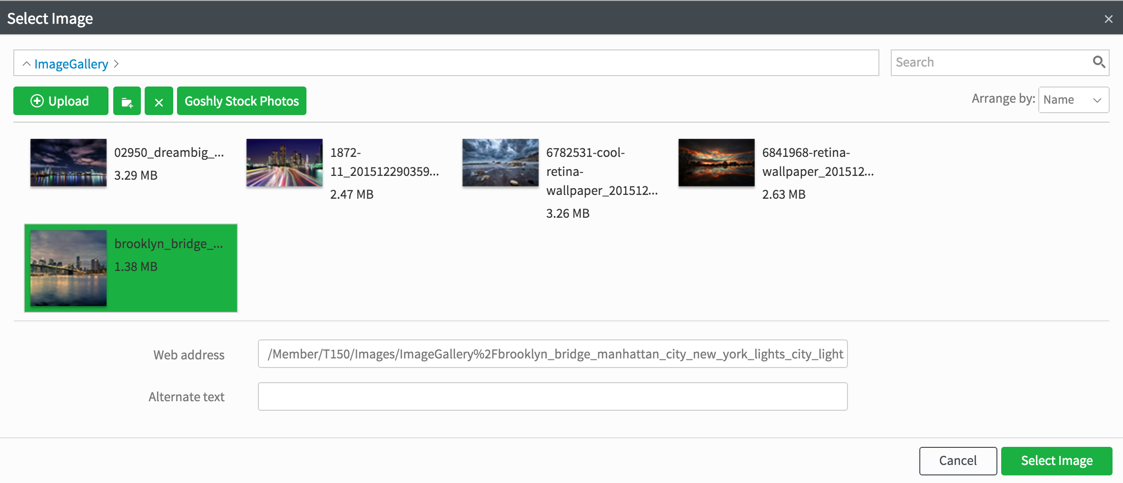Viewport: 1123px width, 483px height.
Task: Click the new folder icon button
Action: [127, 101]
